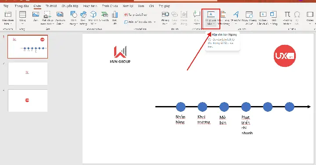Open the screenshot capture tool icon

(x=47, y=15)
